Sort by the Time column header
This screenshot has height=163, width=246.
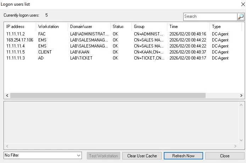[189, 27]
